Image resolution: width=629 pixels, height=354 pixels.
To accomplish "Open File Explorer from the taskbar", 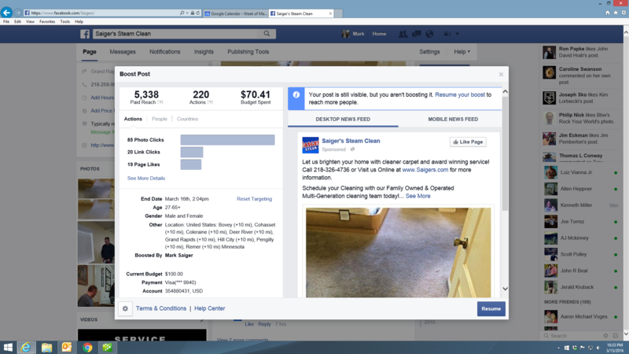I will tap(46, 348).
